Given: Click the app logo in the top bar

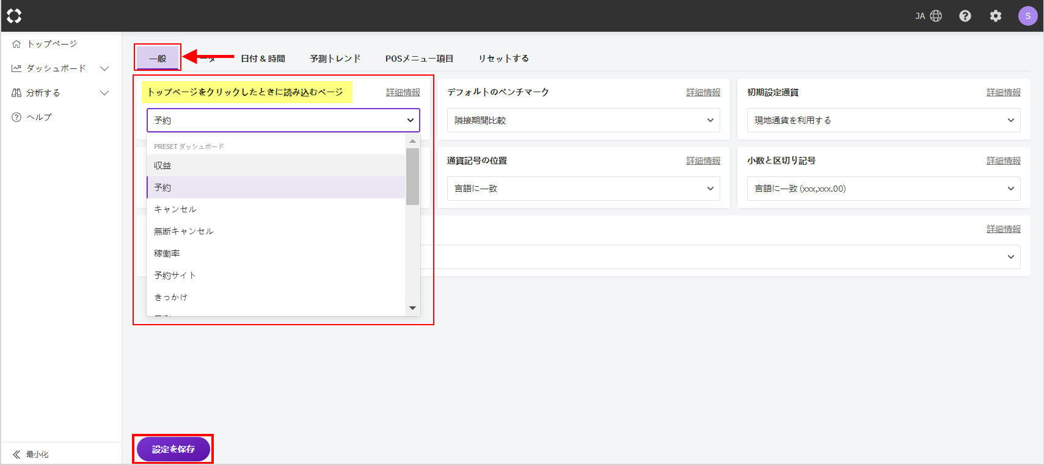Looking at the screenshot, I should pos(14,16).
